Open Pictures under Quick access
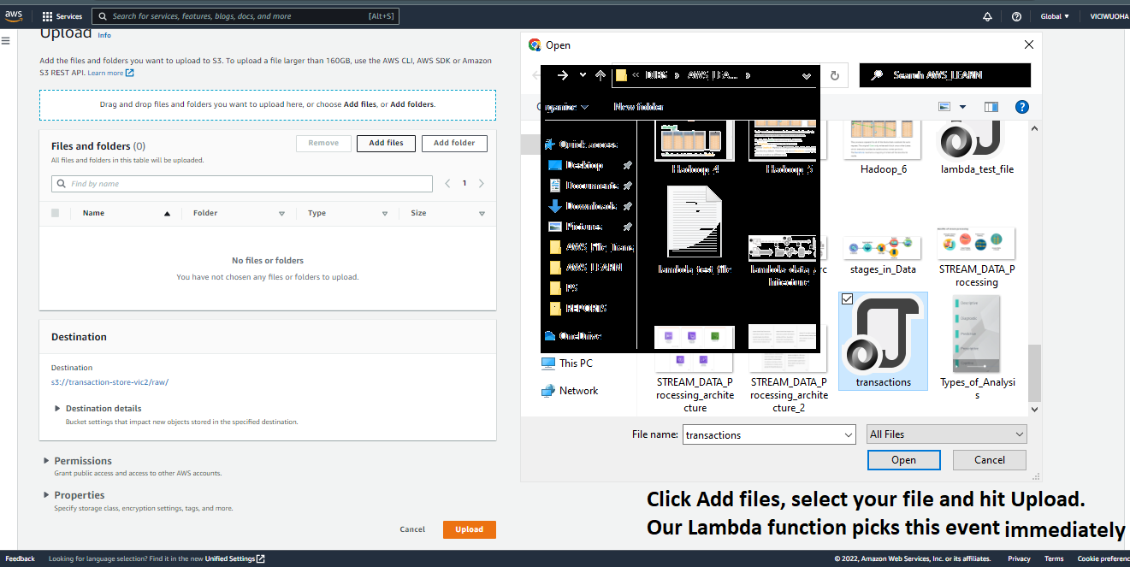Screen dimensions: 1130x567 (x=577, y=227)
